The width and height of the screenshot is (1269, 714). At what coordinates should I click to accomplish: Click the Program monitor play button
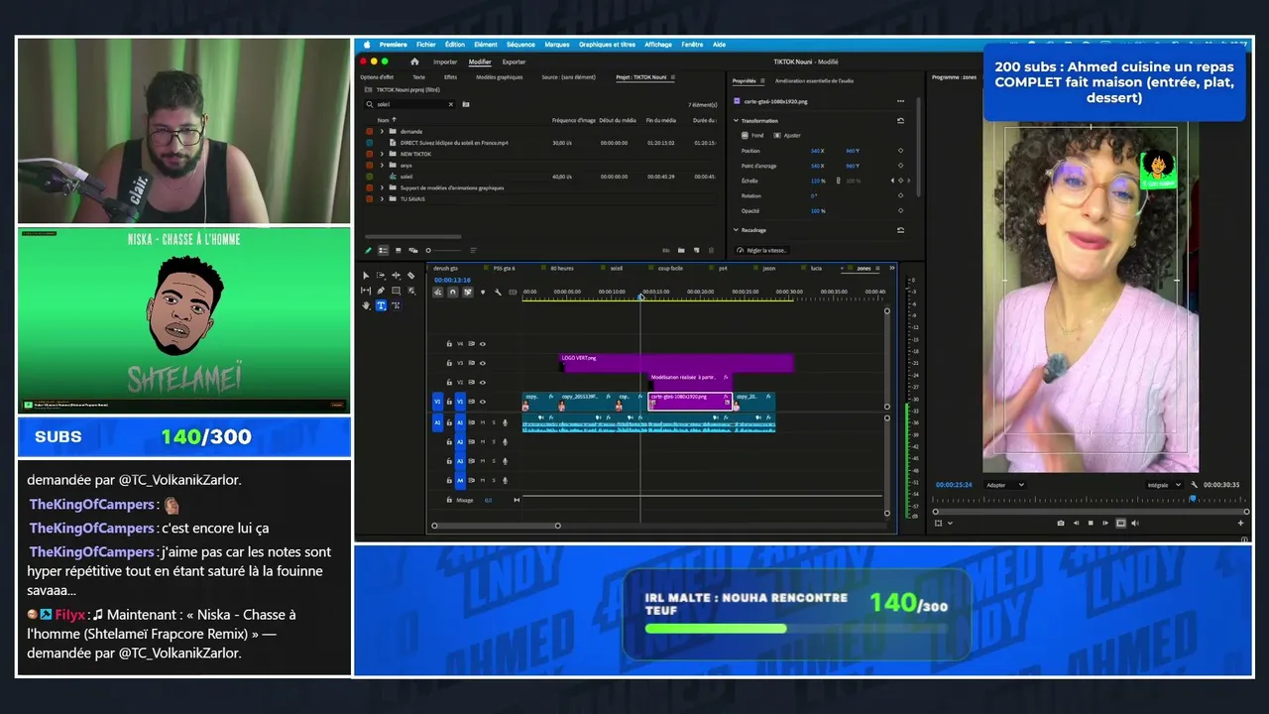(1091, 523)
